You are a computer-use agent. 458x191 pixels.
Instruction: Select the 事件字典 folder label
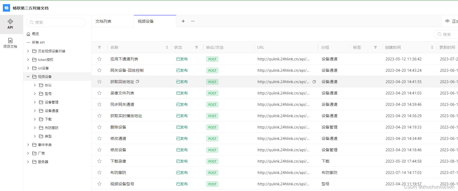coord(45,145)
